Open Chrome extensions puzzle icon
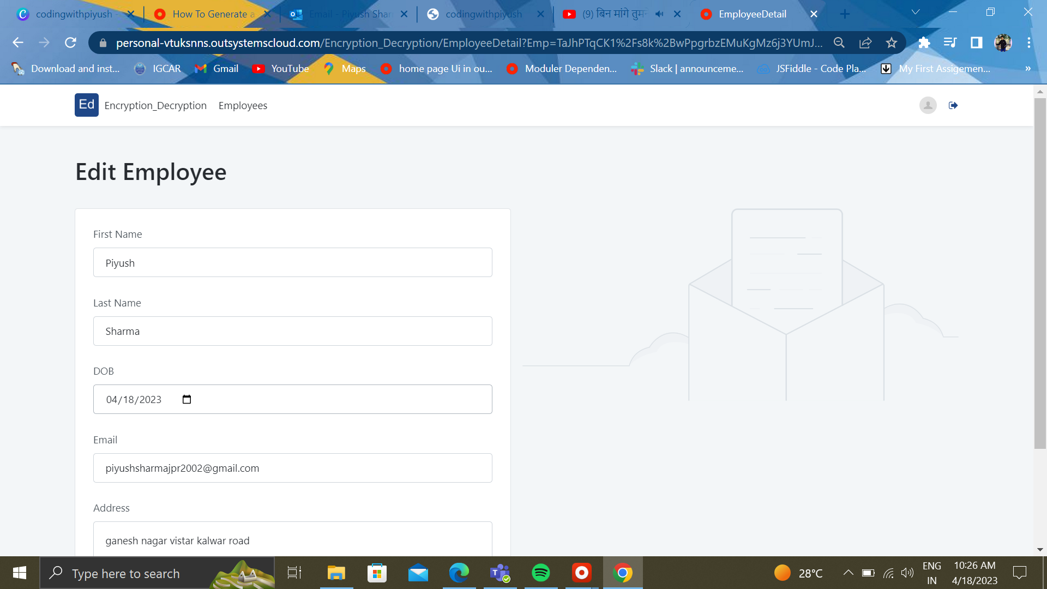 coord(924,43)
